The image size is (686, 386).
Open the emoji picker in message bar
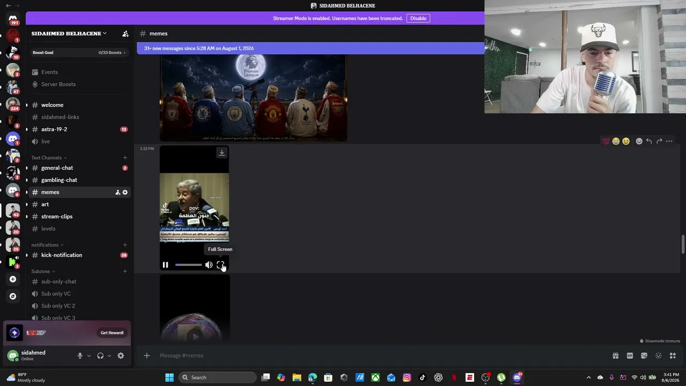click(659, 355)
